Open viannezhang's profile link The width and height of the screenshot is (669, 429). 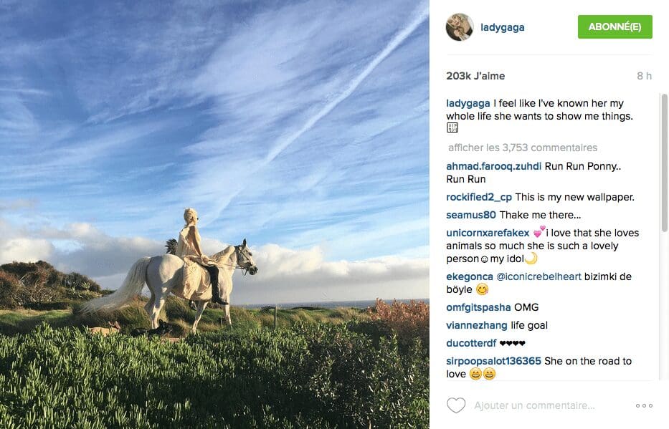[477, 325]
